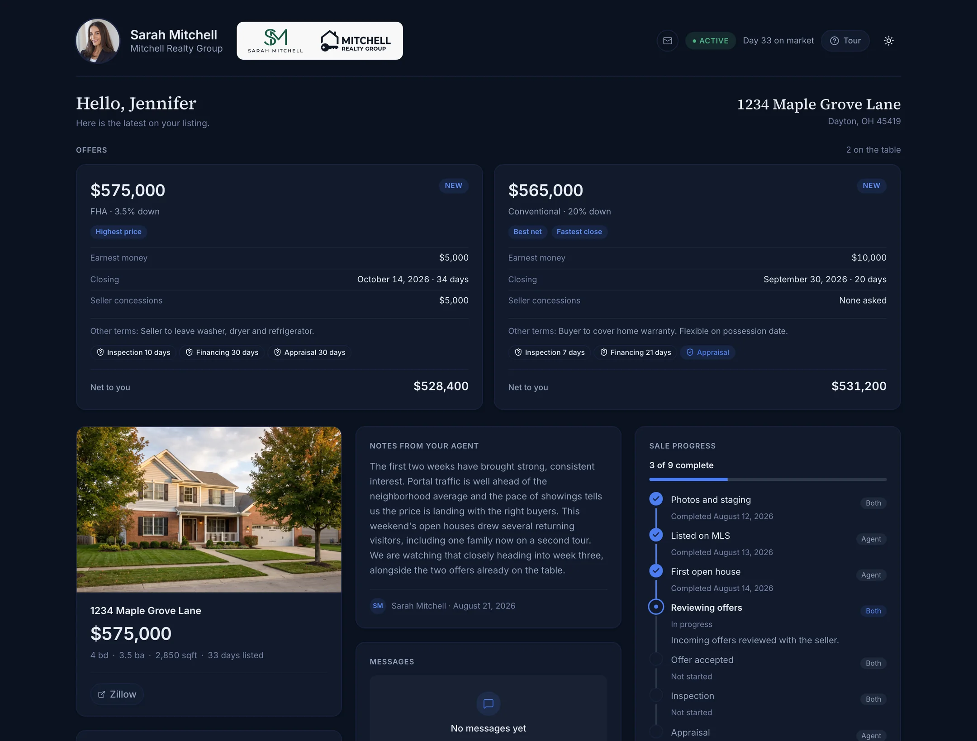Click the NEW badge on $565,000 offer
This screenshot has width=977, height=741.
(871, 185)
